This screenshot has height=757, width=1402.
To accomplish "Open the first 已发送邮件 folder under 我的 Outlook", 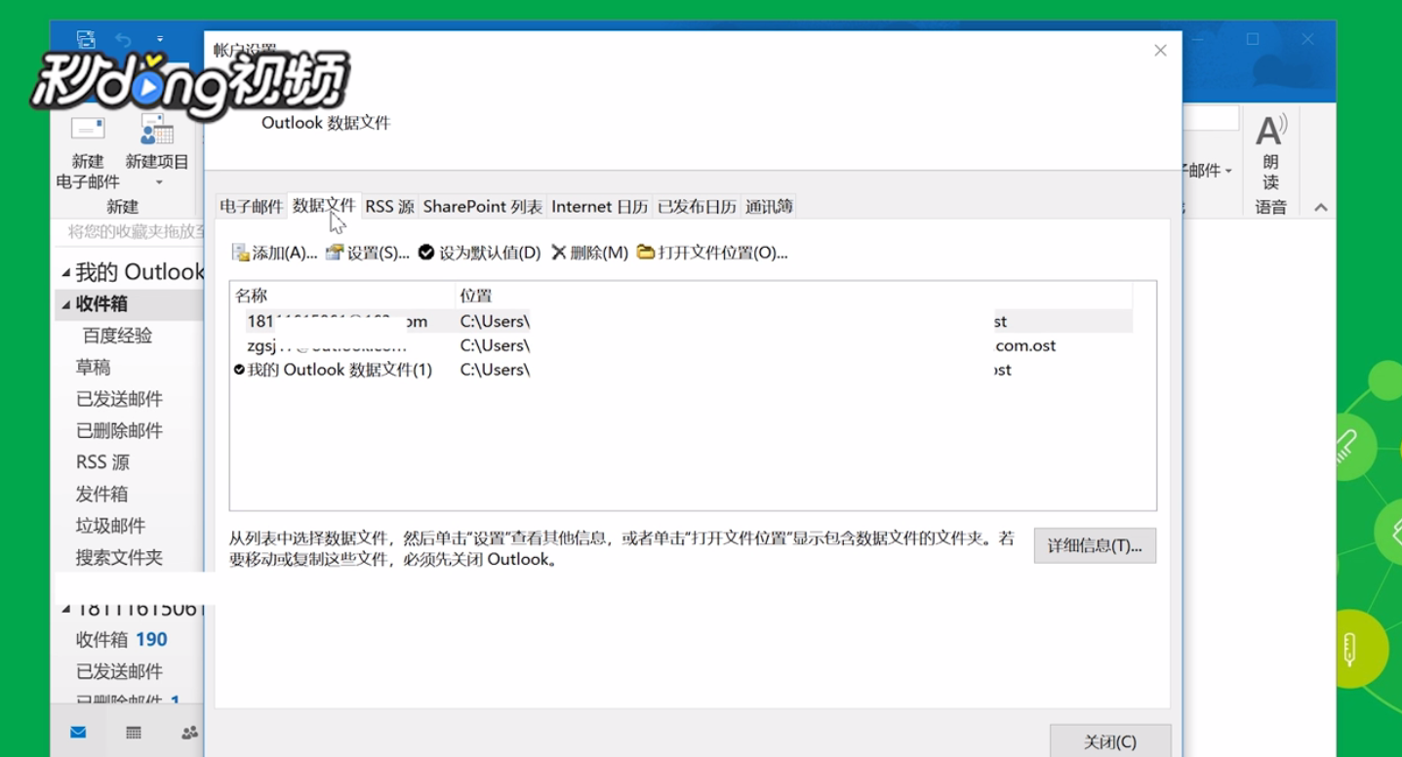I will click(119, 399).
